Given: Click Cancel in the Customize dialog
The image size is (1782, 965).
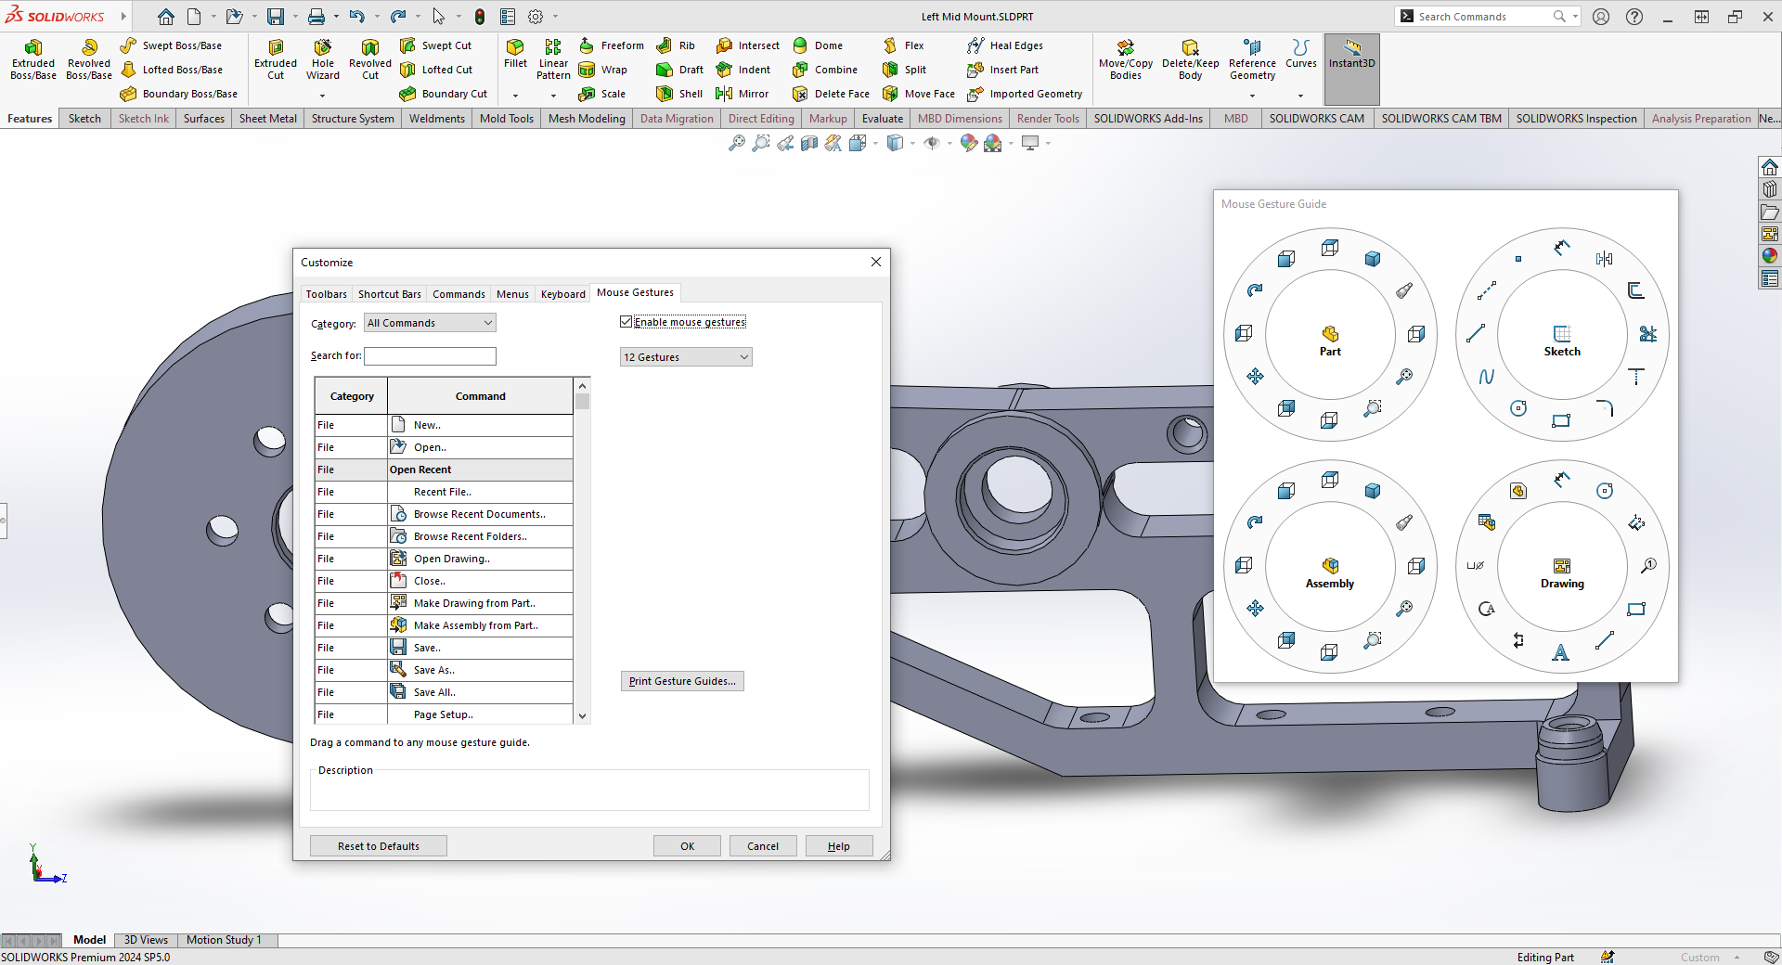Looking at the screenshot, I should click(763, 846).
